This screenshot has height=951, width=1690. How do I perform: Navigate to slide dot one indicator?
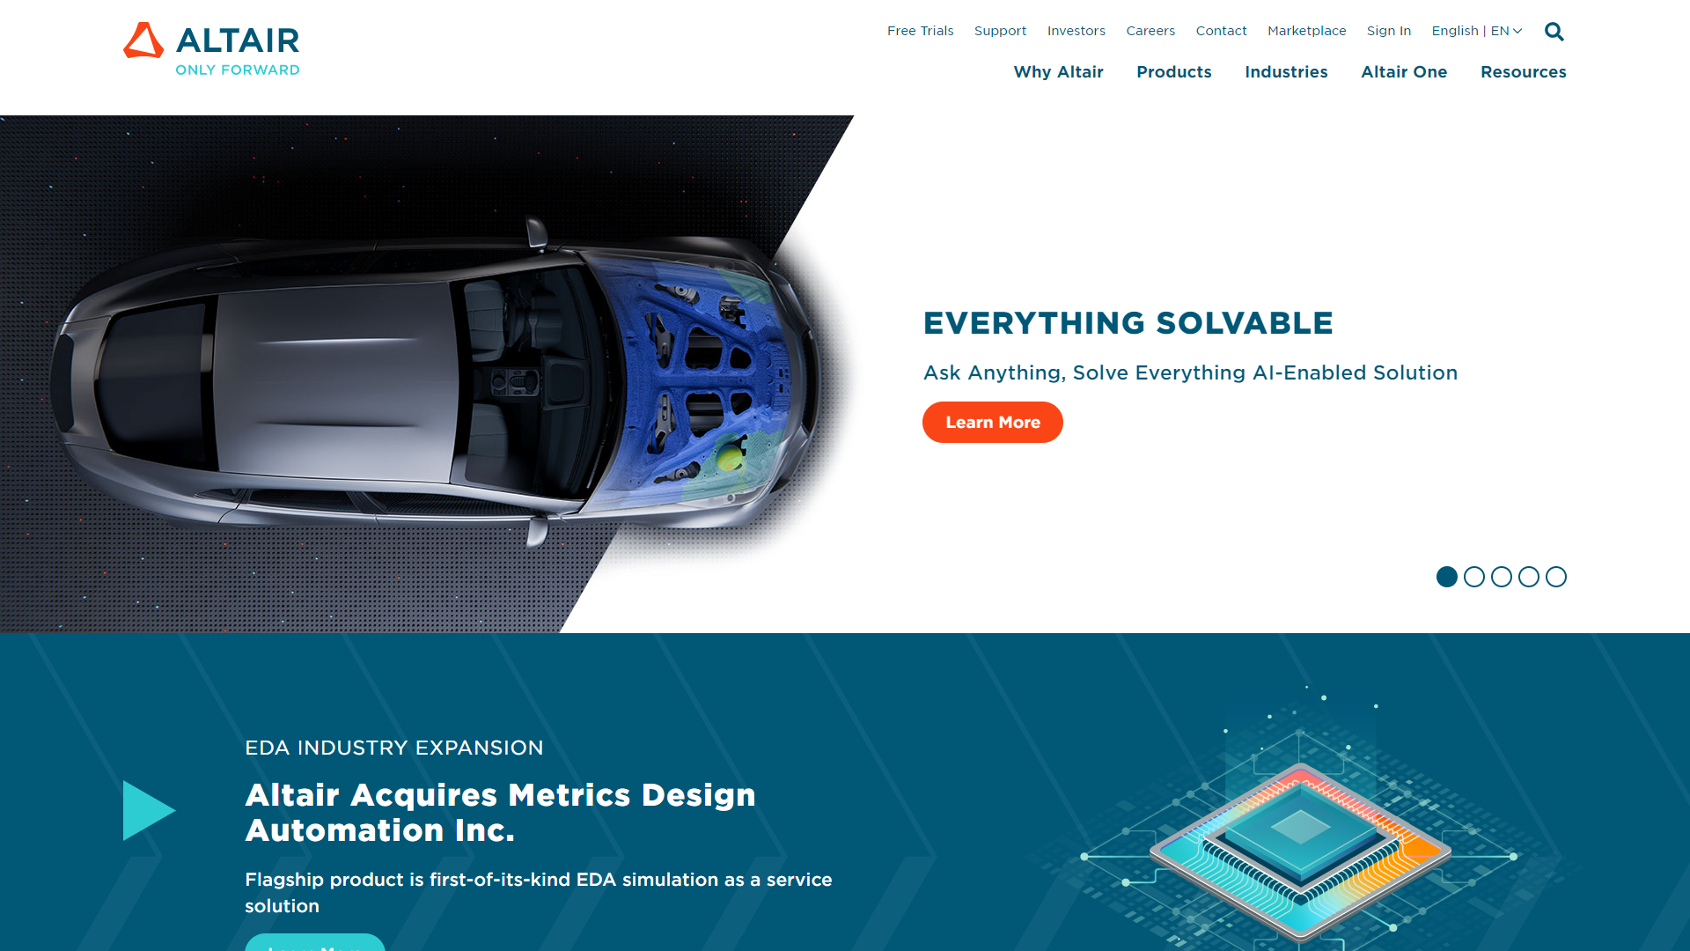(x=1446, y=577)
